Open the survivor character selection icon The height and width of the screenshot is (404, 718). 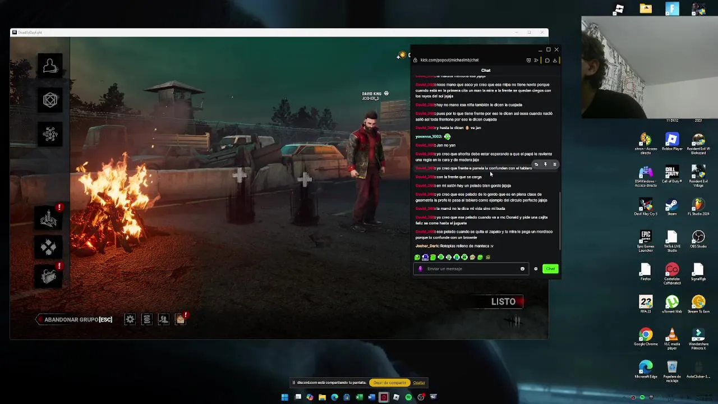[50, 66]
